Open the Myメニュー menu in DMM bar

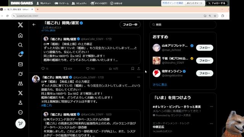coord(44,3)
